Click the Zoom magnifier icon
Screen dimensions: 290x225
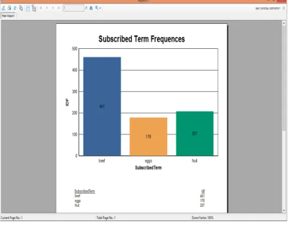[97, 8]
